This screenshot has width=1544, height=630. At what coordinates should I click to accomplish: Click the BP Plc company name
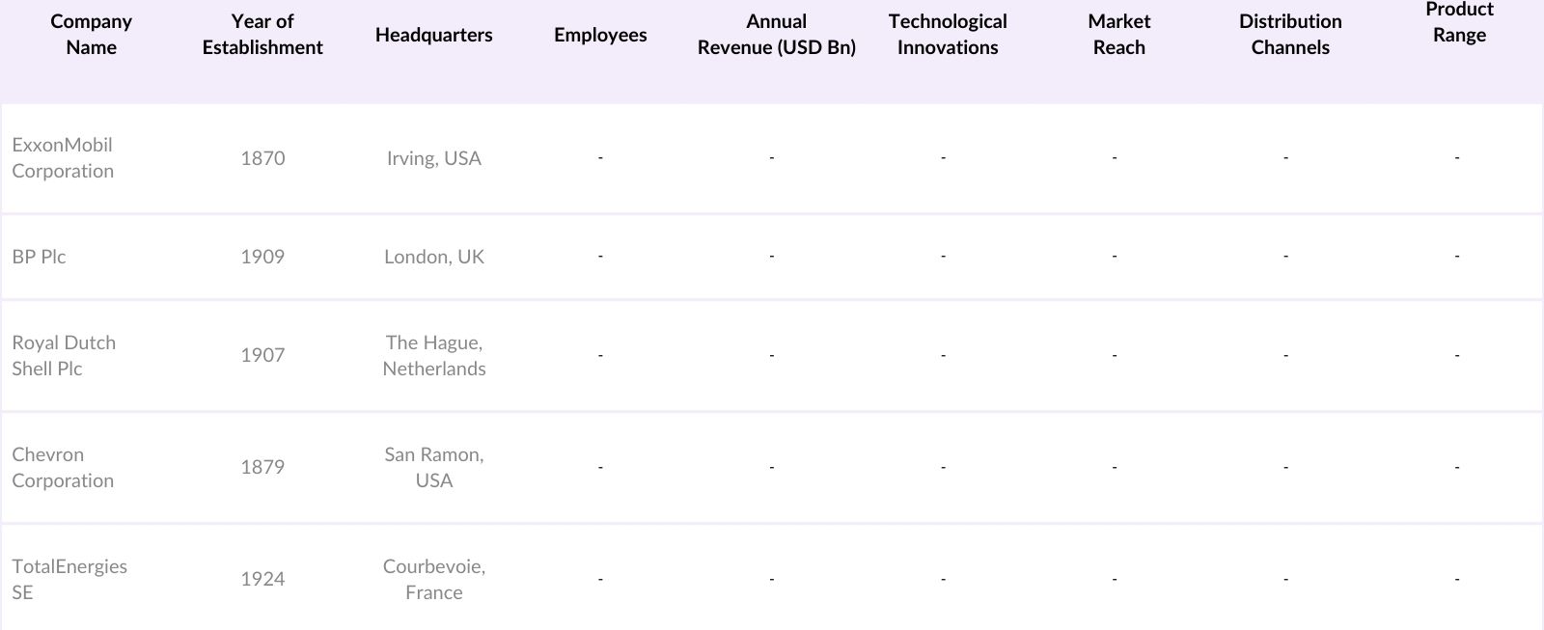coord(40,257)
